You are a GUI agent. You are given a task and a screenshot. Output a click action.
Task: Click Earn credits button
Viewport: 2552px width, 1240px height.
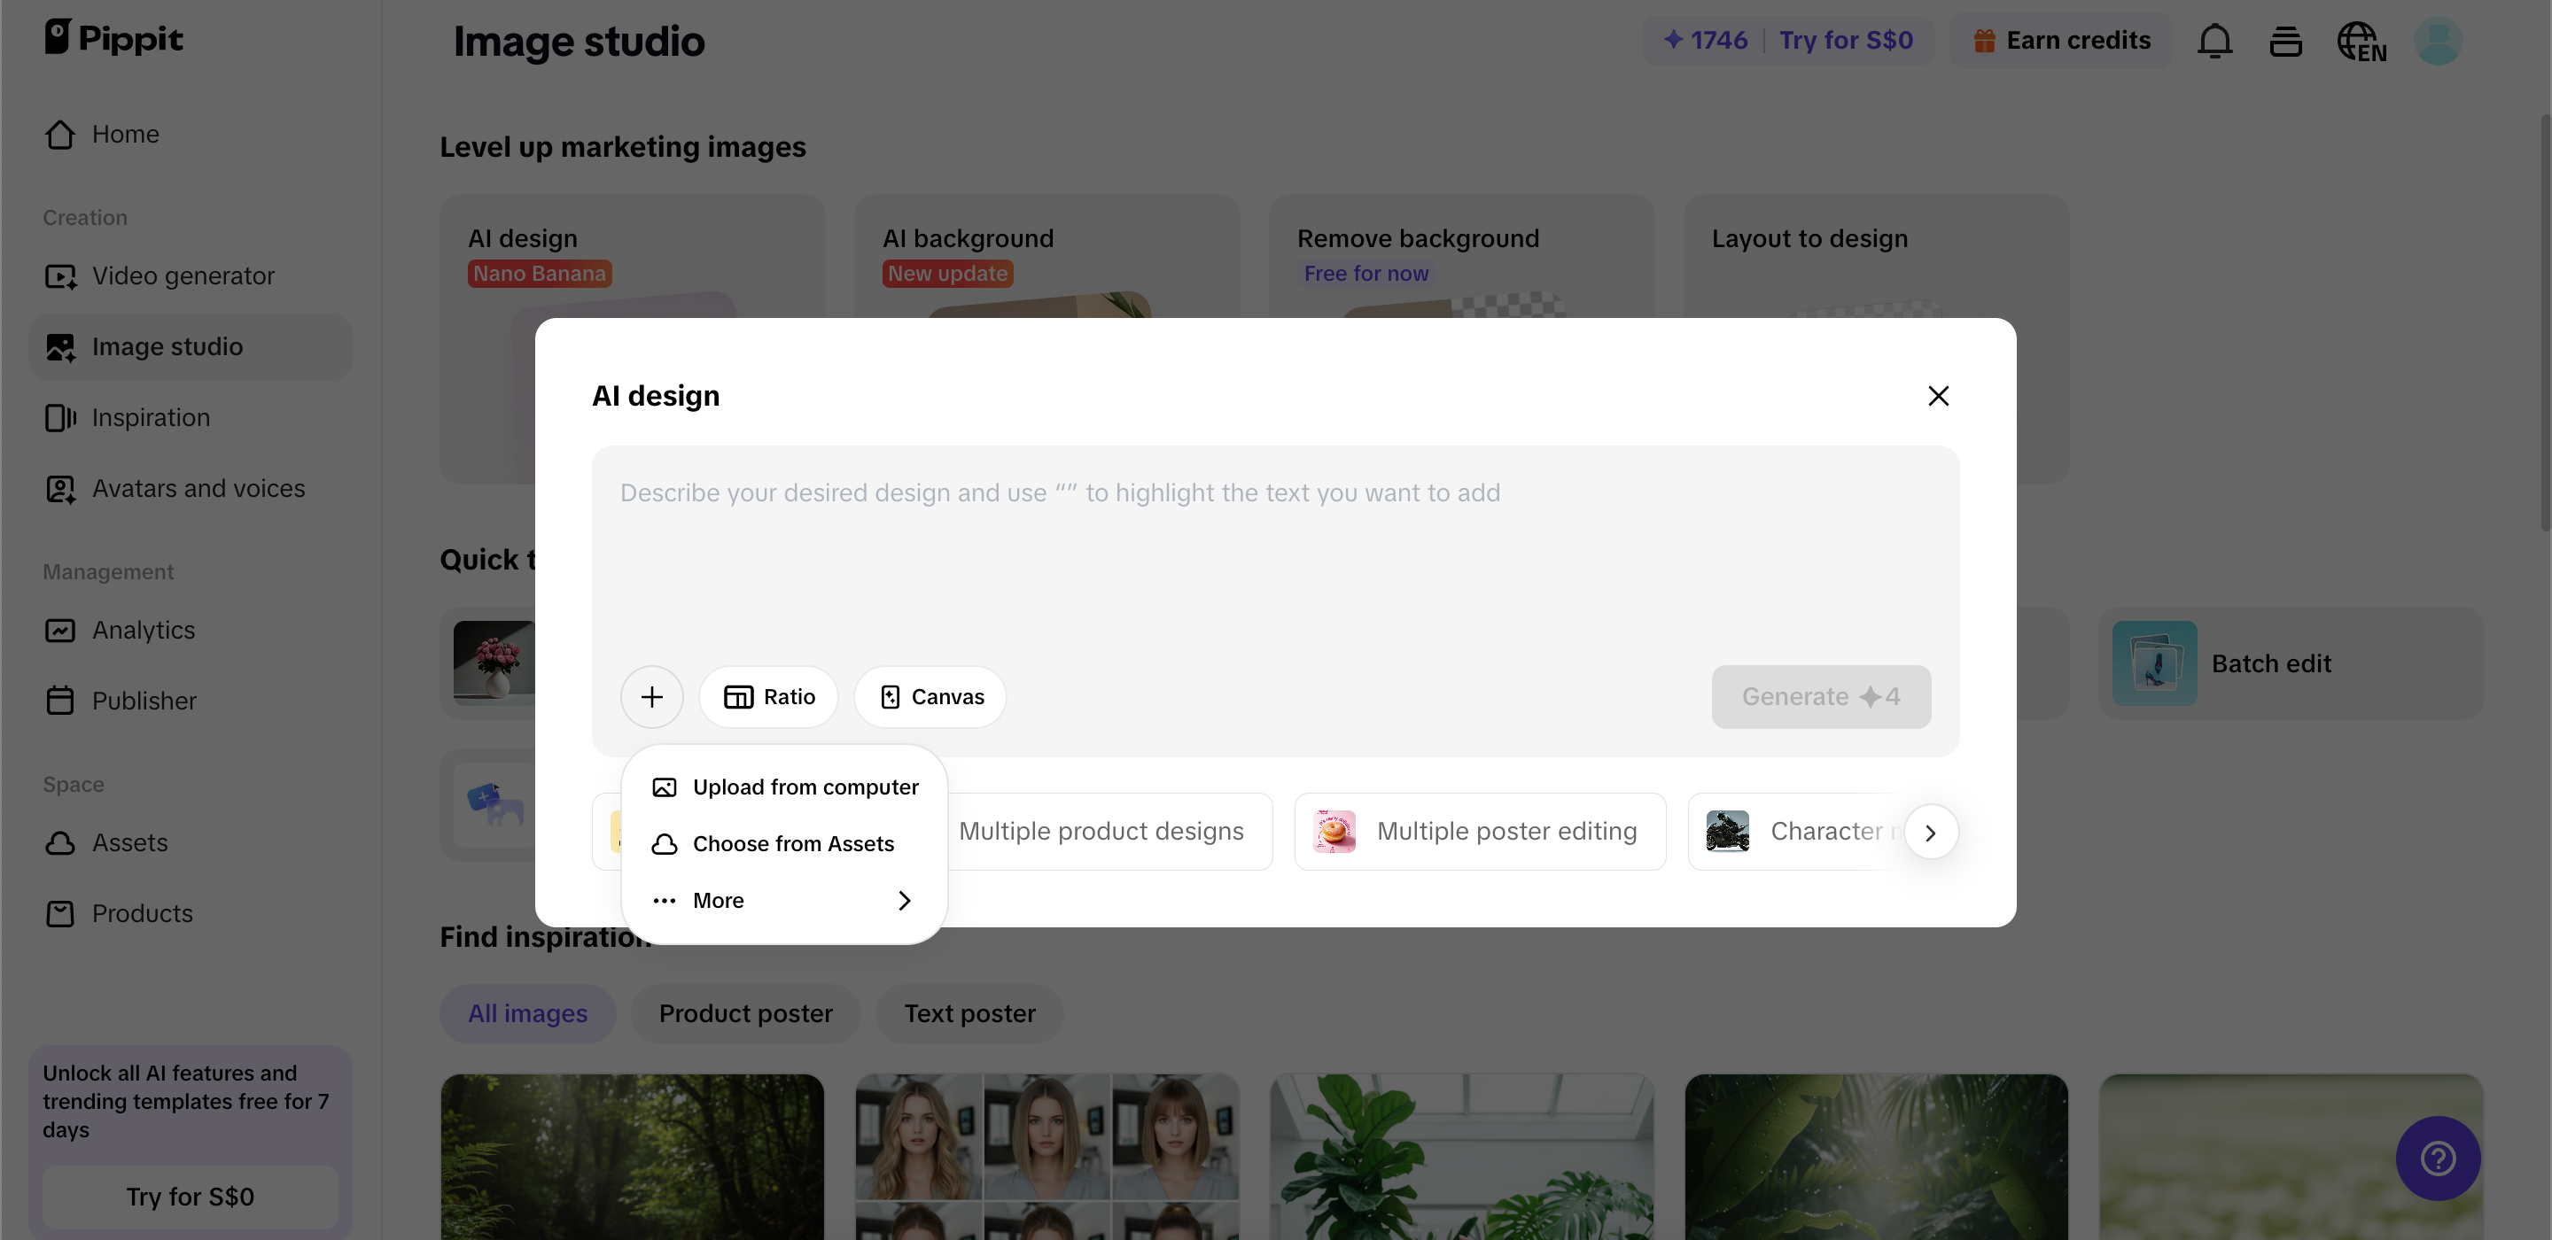pos(2062,41)
